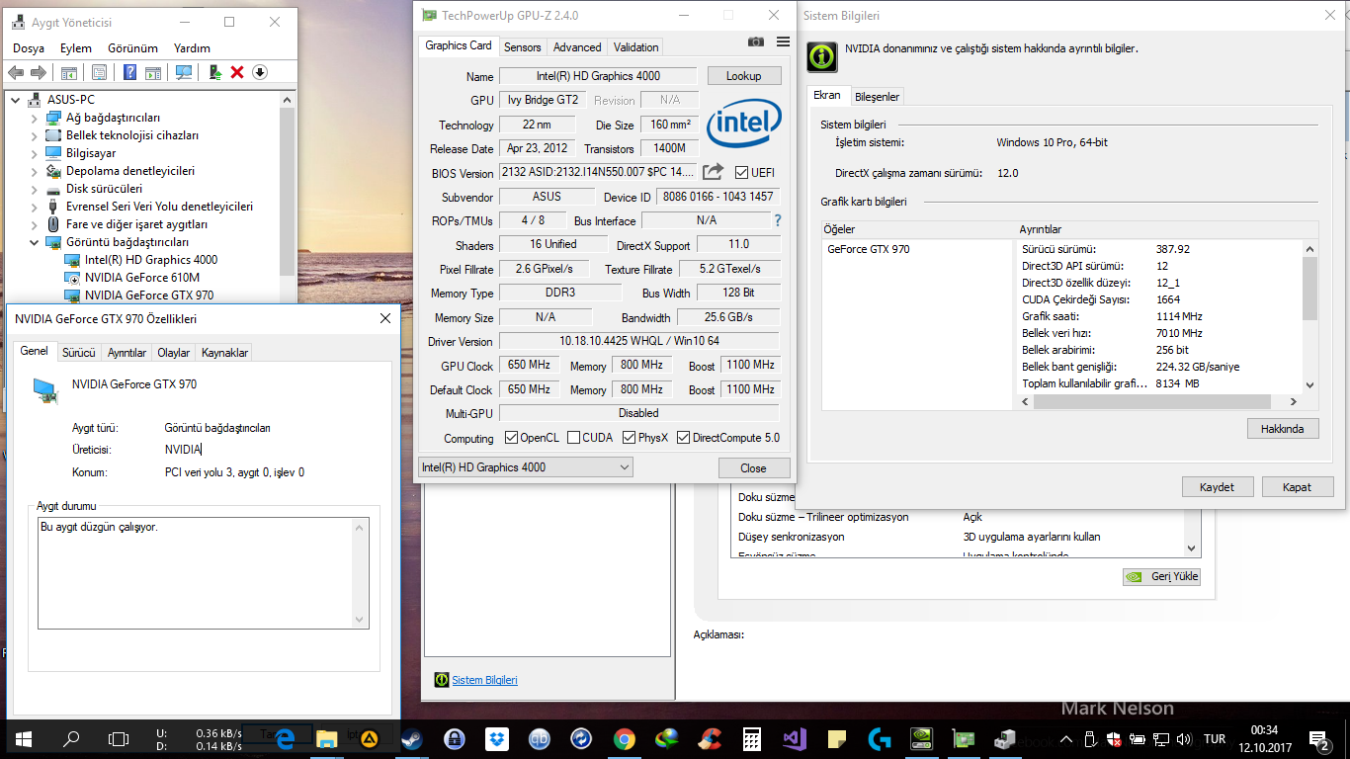Viewport: 1350px width, 759px height.
Task: Click the help question mark toolbar icon
Action: point(129,72)
